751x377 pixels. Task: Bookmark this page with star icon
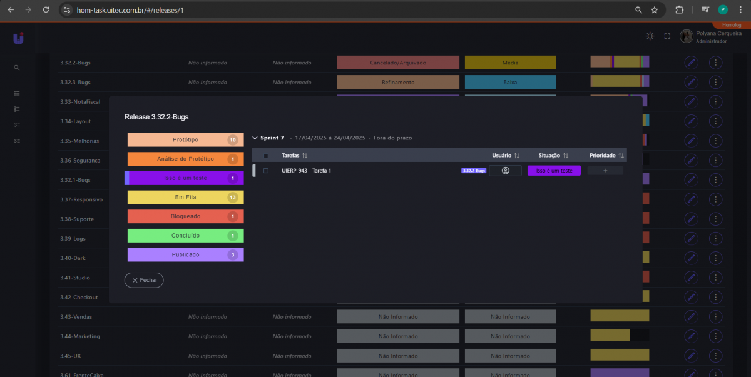pos(655,10)
